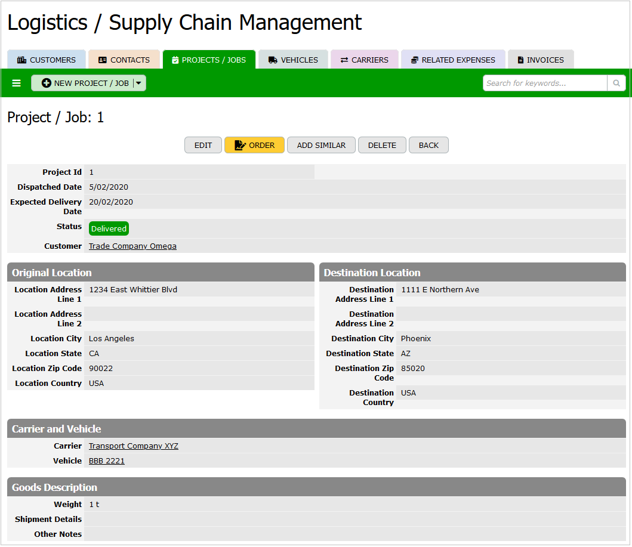Click the New Project / Job button
Viewport: 632px width, 547px height.
pyautogui.click(x=85, y=83)
